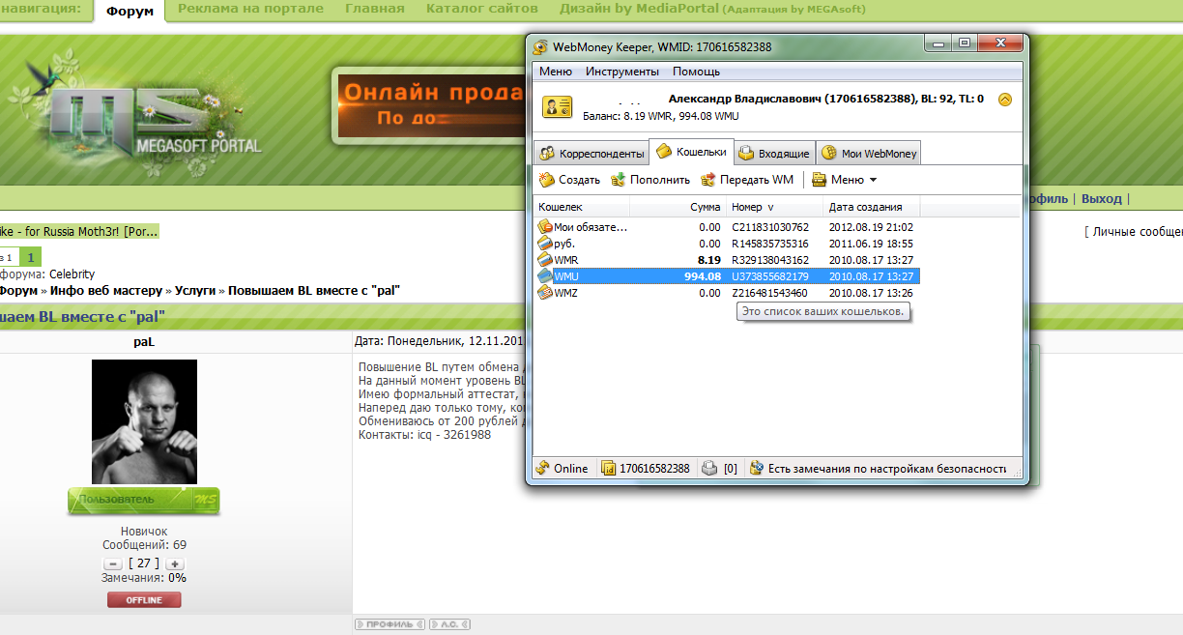Open the Помощь menu
The height and width of the screenshot is (635, 1183).
click(x=696, y=72)
